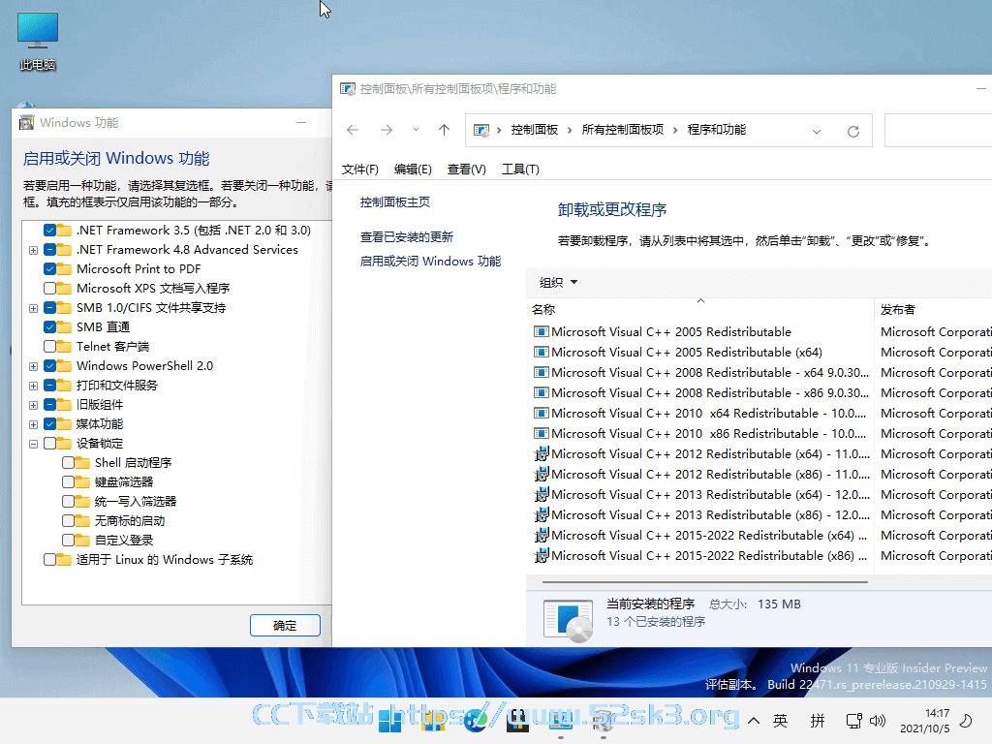Open recent locations dropdown beside forward arrow
The width and height of the screenshot is (992, 744).
[416, 130]
